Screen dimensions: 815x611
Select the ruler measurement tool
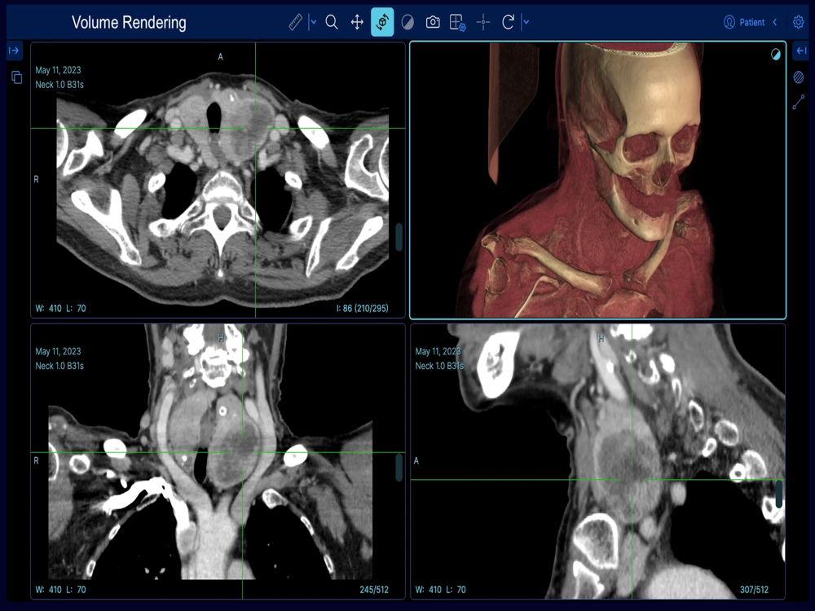click(295, 22)
